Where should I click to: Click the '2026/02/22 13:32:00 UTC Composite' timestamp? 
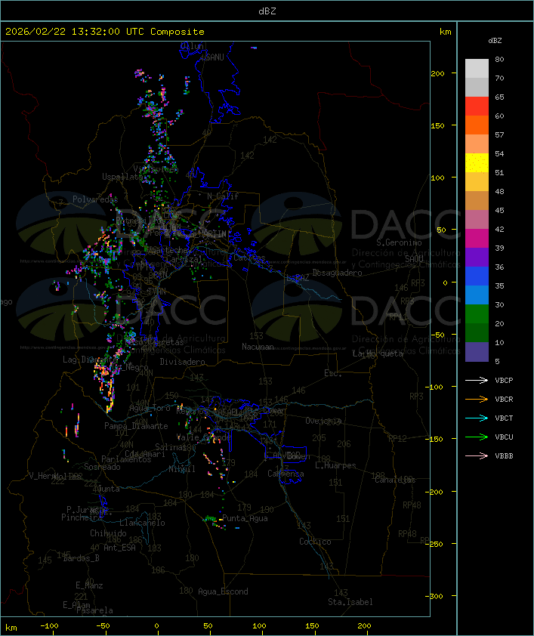coord(105,32)
